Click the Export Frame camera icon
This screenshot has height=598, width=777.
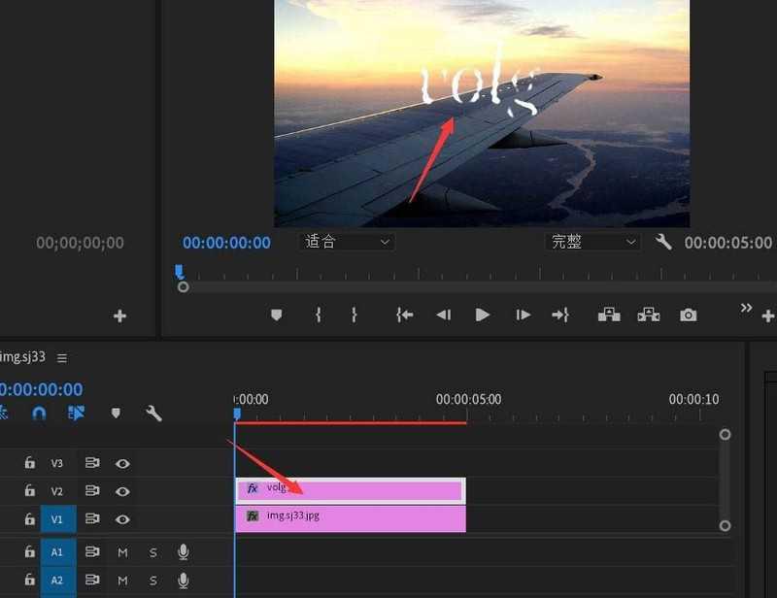click(689, 315)
